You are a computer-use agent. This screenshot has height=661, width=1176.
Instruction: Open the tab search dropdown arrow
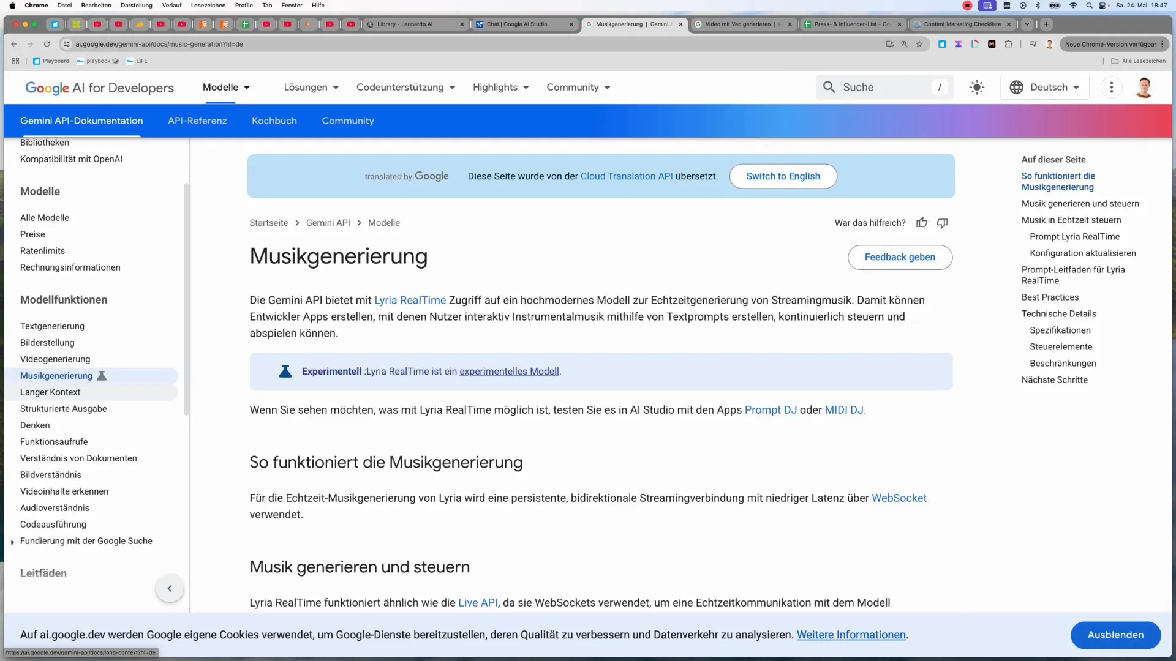[x=1027, y=24]
